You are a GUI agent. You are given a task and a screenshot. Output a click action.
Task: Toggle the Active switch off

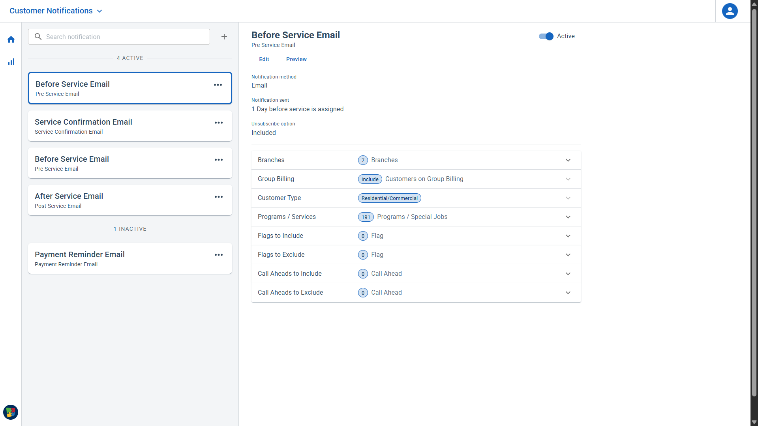(546, 36)
